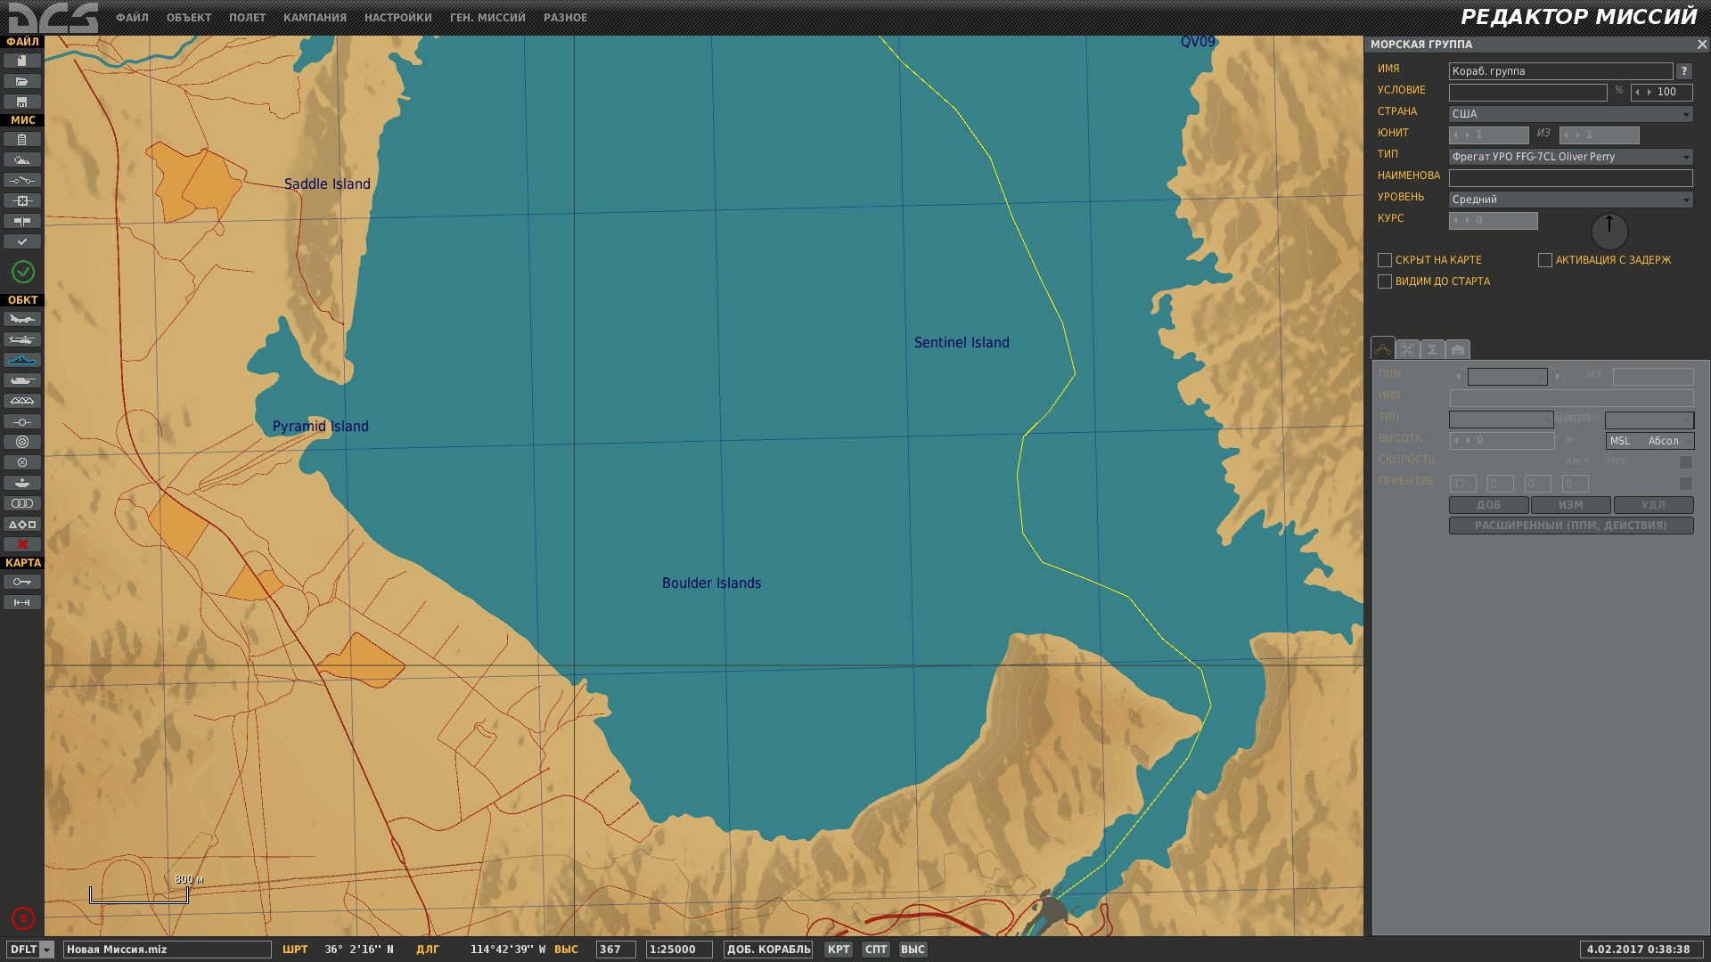Open the ГЕН. МИССИЙ menu
The image size is (1711, 962).
[x=487, y=18]
